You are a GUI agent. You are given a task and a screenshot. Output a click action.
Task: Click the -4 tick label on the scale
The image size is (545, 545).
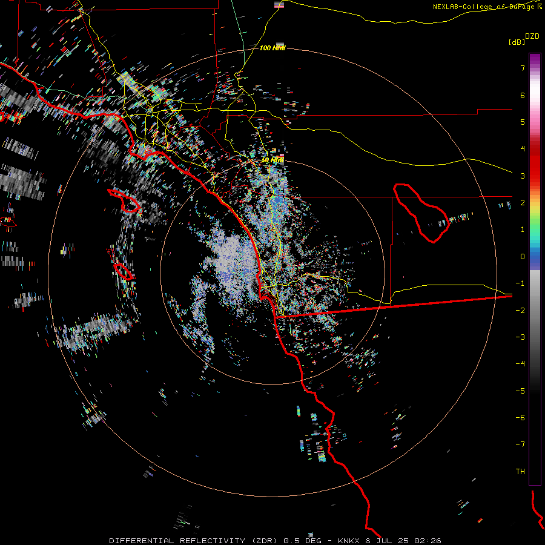tap(520, 364)
